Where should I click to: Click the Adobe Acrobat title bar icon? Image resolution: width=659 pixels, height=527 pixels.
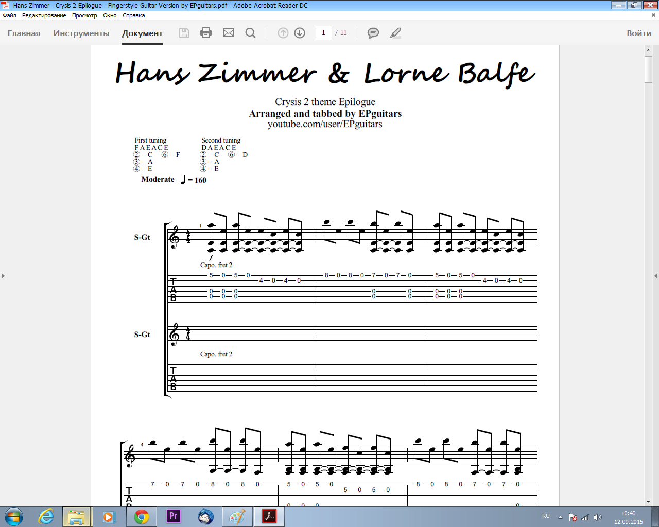5,5
